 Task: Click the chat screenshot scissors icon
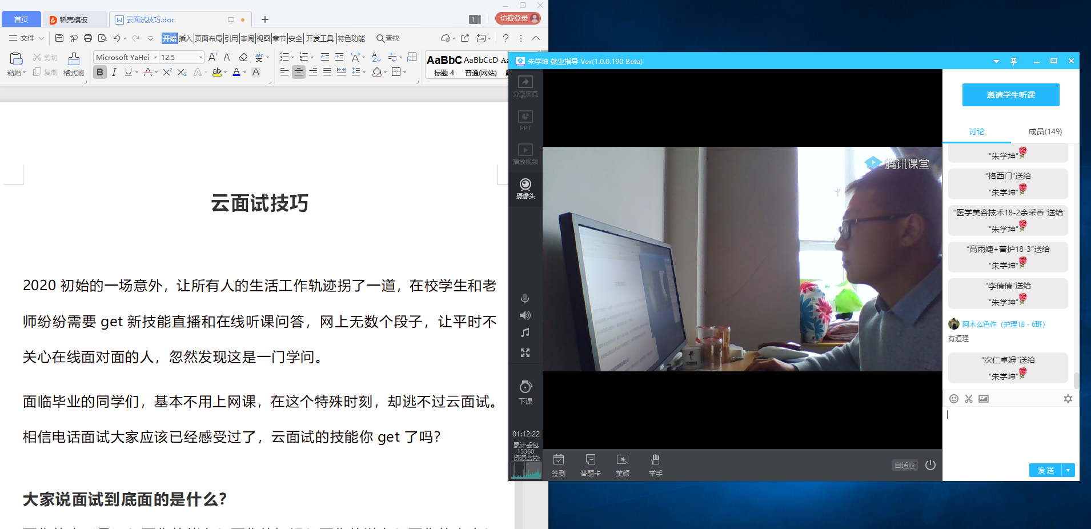click(x=969, y=399)
